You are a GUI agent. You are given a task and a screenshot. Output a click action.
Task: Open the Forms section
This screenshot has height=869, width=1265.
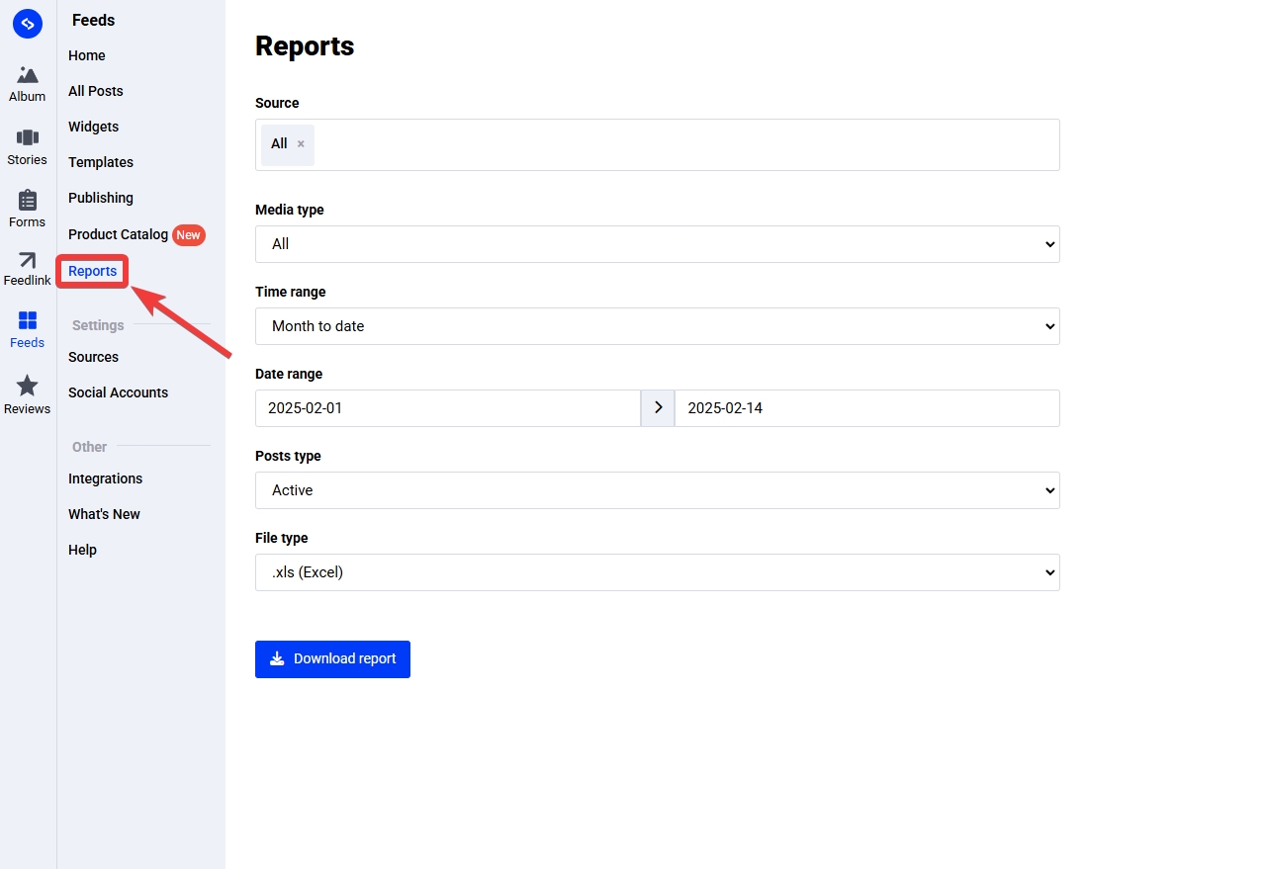coord(27,208)
